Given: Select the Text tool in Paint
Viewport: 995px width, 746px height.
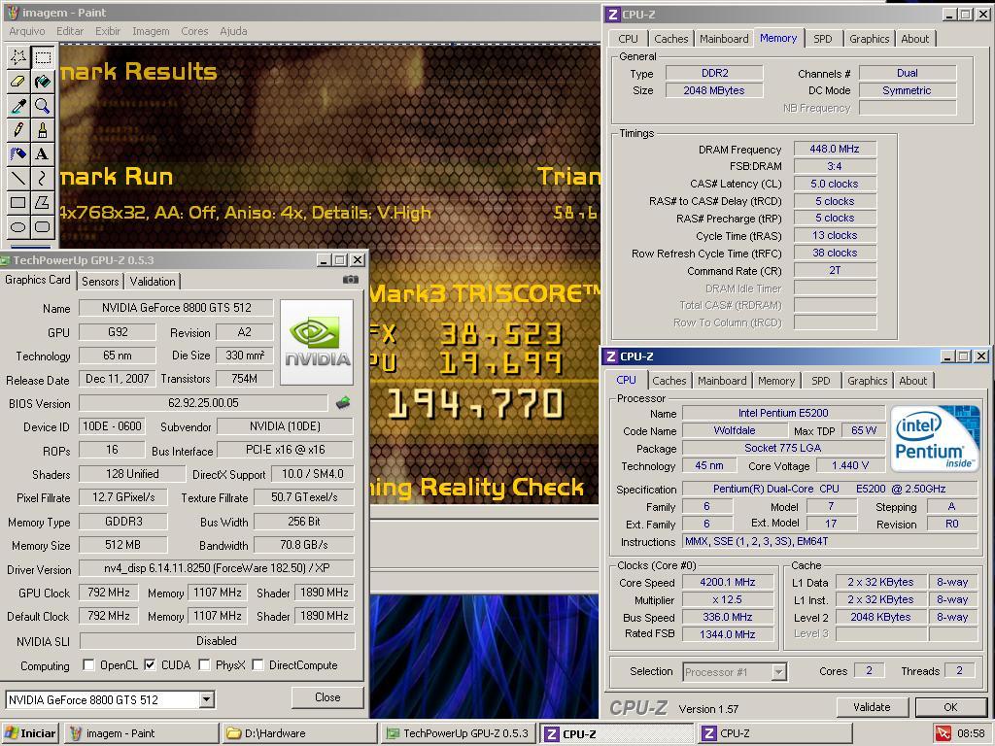Looking at the screenshot, I should (x=43, y=154).
